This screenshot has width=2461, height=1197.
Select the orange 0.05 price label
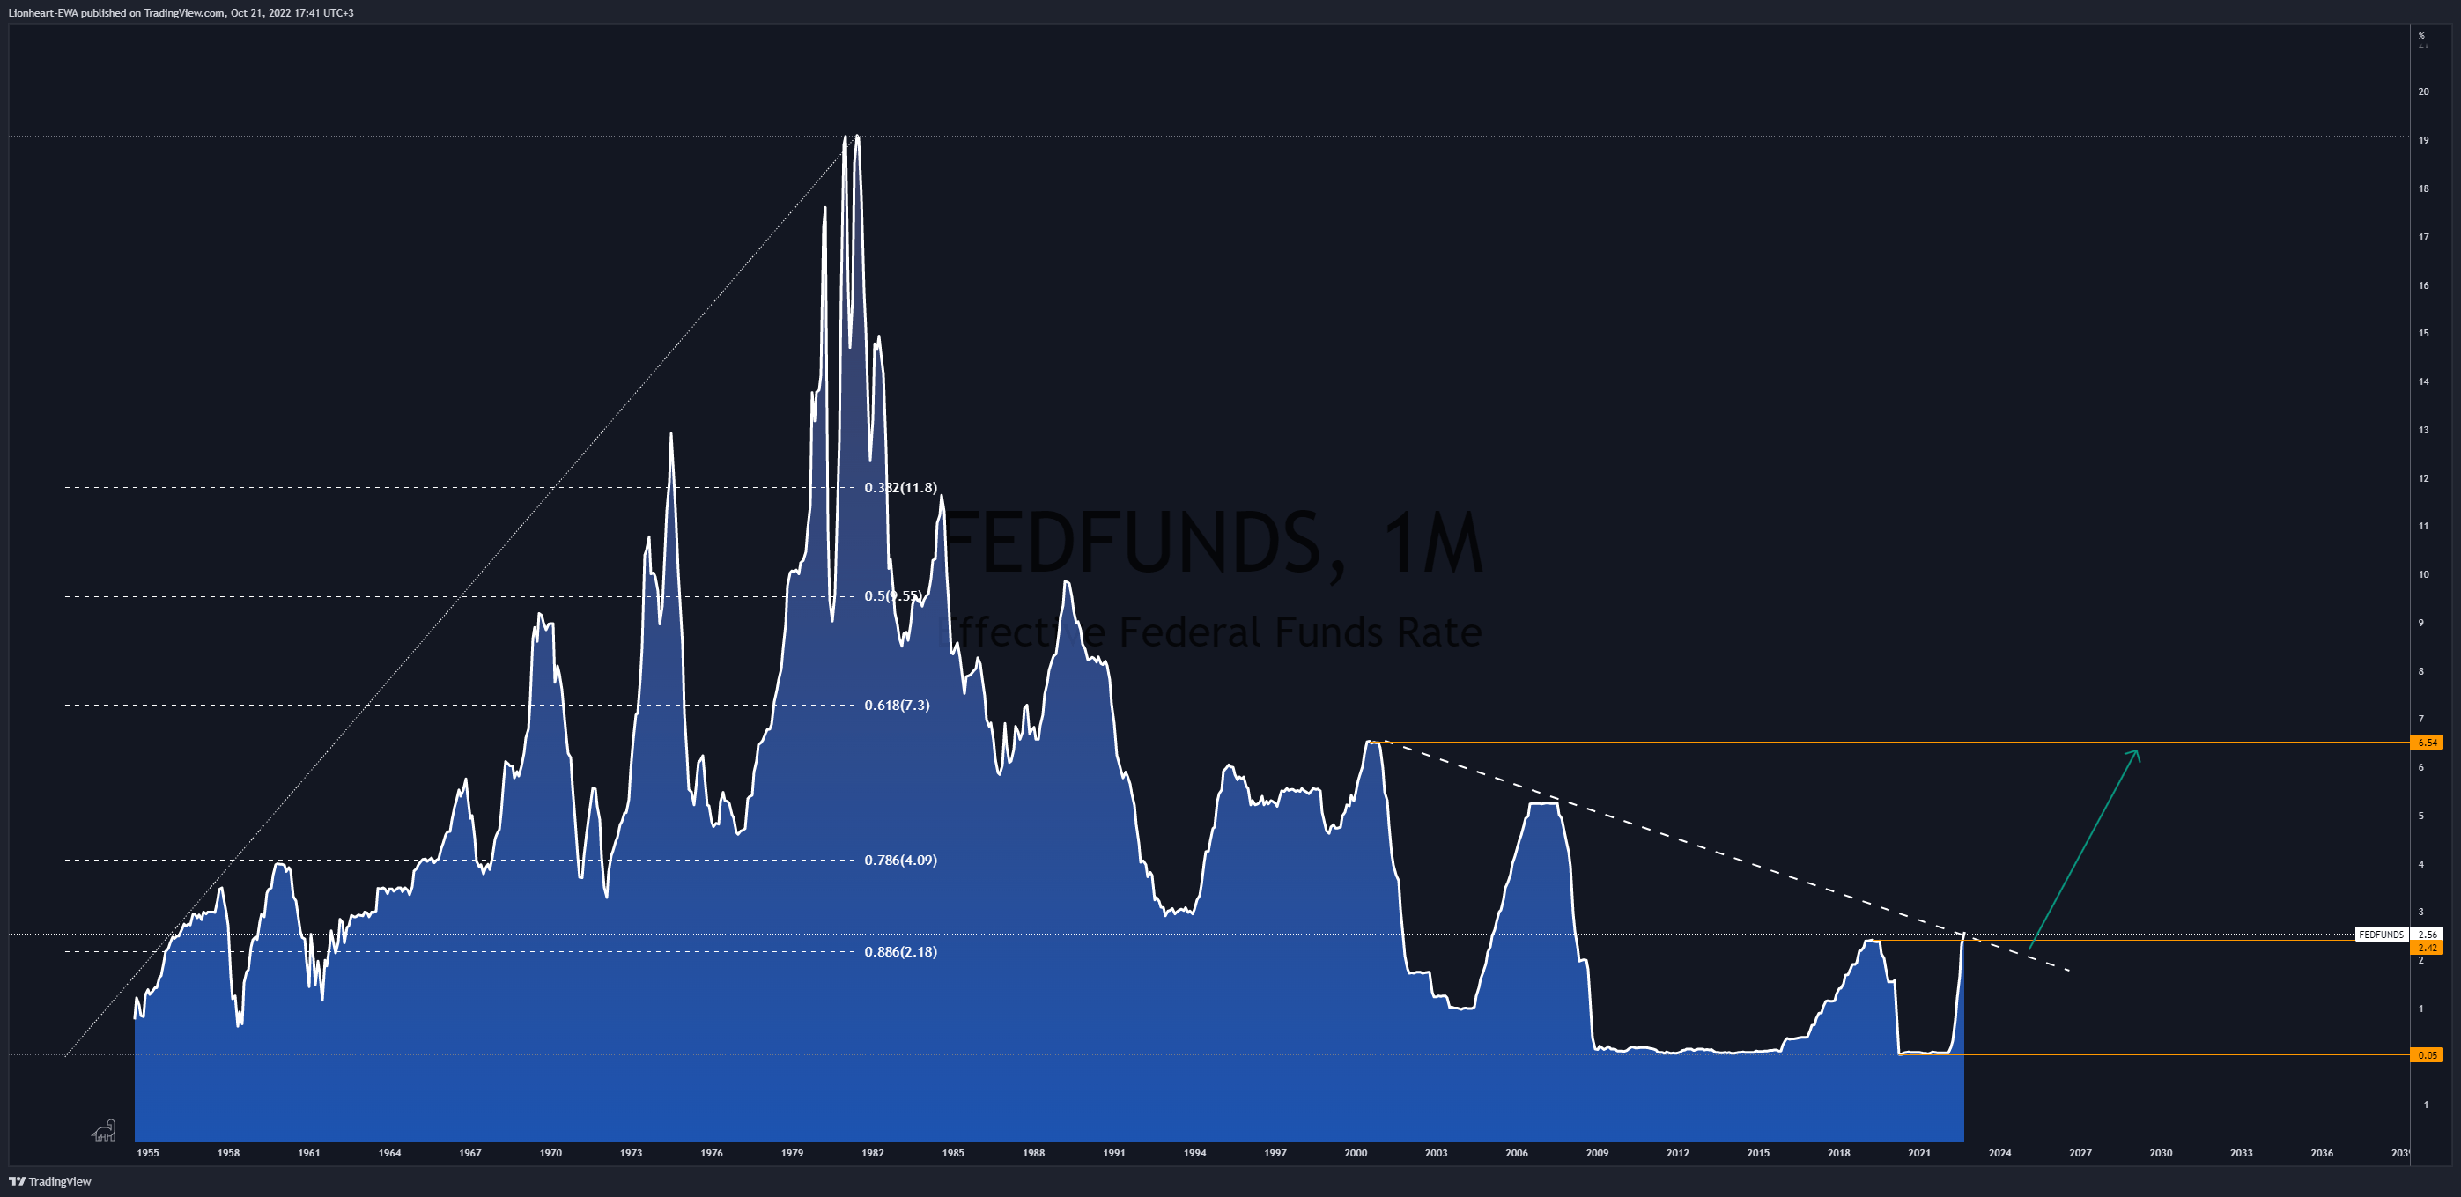click(x=2427, y=1055)
